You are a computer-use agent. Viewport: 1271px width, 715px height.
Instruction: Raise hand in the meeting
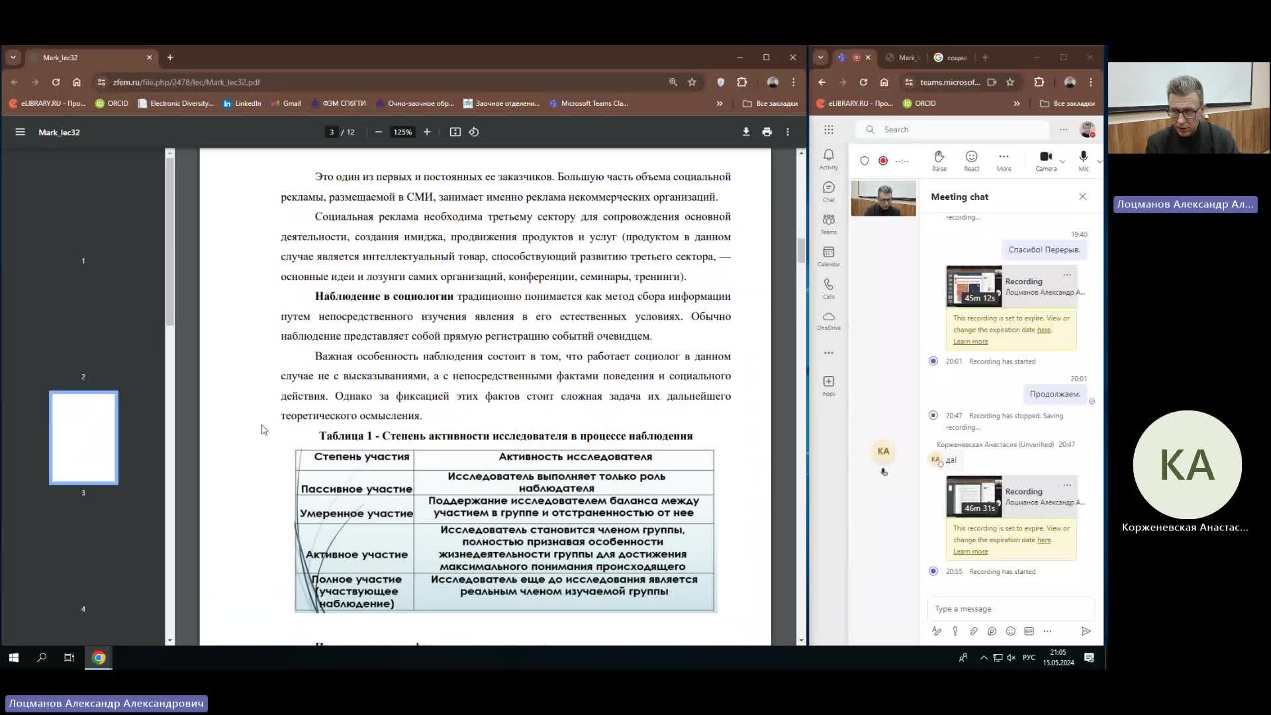click(x=939, y=161)
